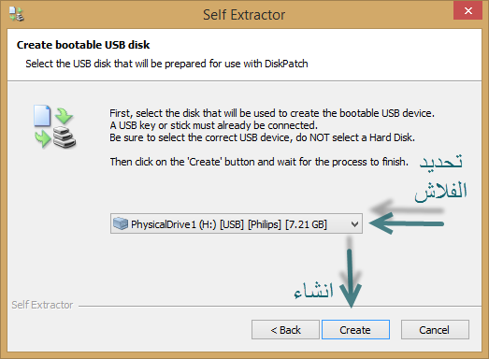The height and width of the screenshot is (359, 489).
Task: Close the Self Extractor window
Action: (467, 11)
